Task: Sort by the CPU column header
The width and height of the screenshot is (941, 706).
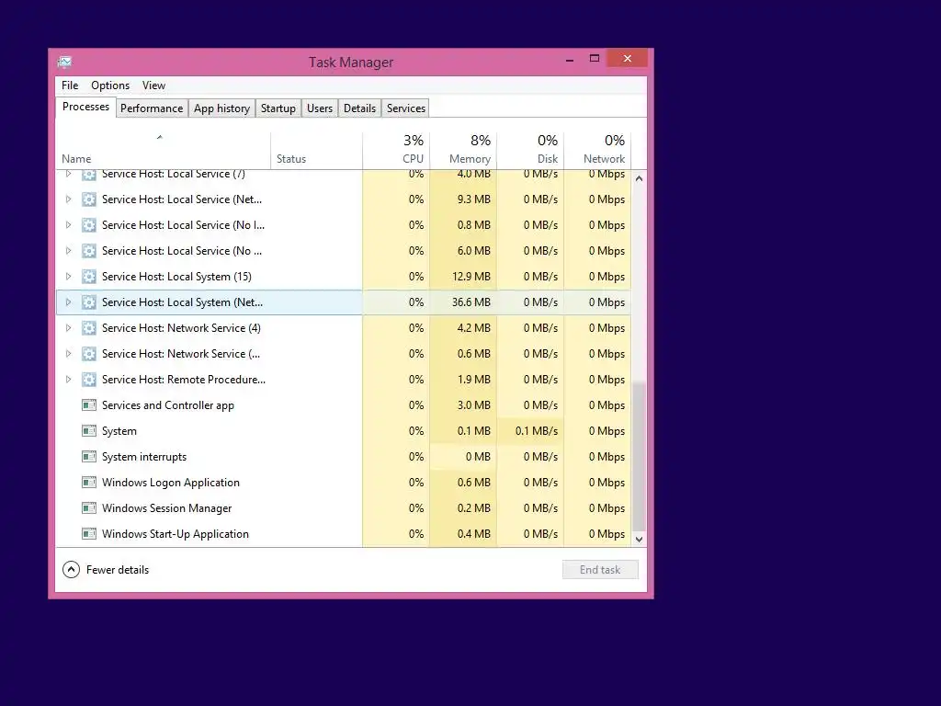Action: [x=396, y=151]
